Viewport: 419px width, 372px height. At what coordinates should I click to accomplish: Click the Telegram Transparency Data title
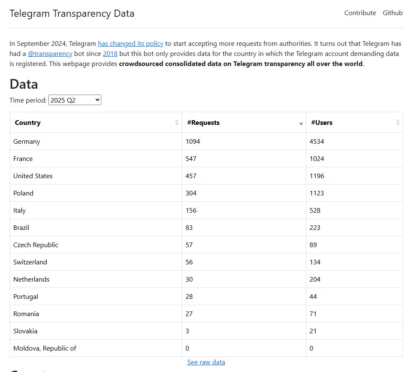72,13
